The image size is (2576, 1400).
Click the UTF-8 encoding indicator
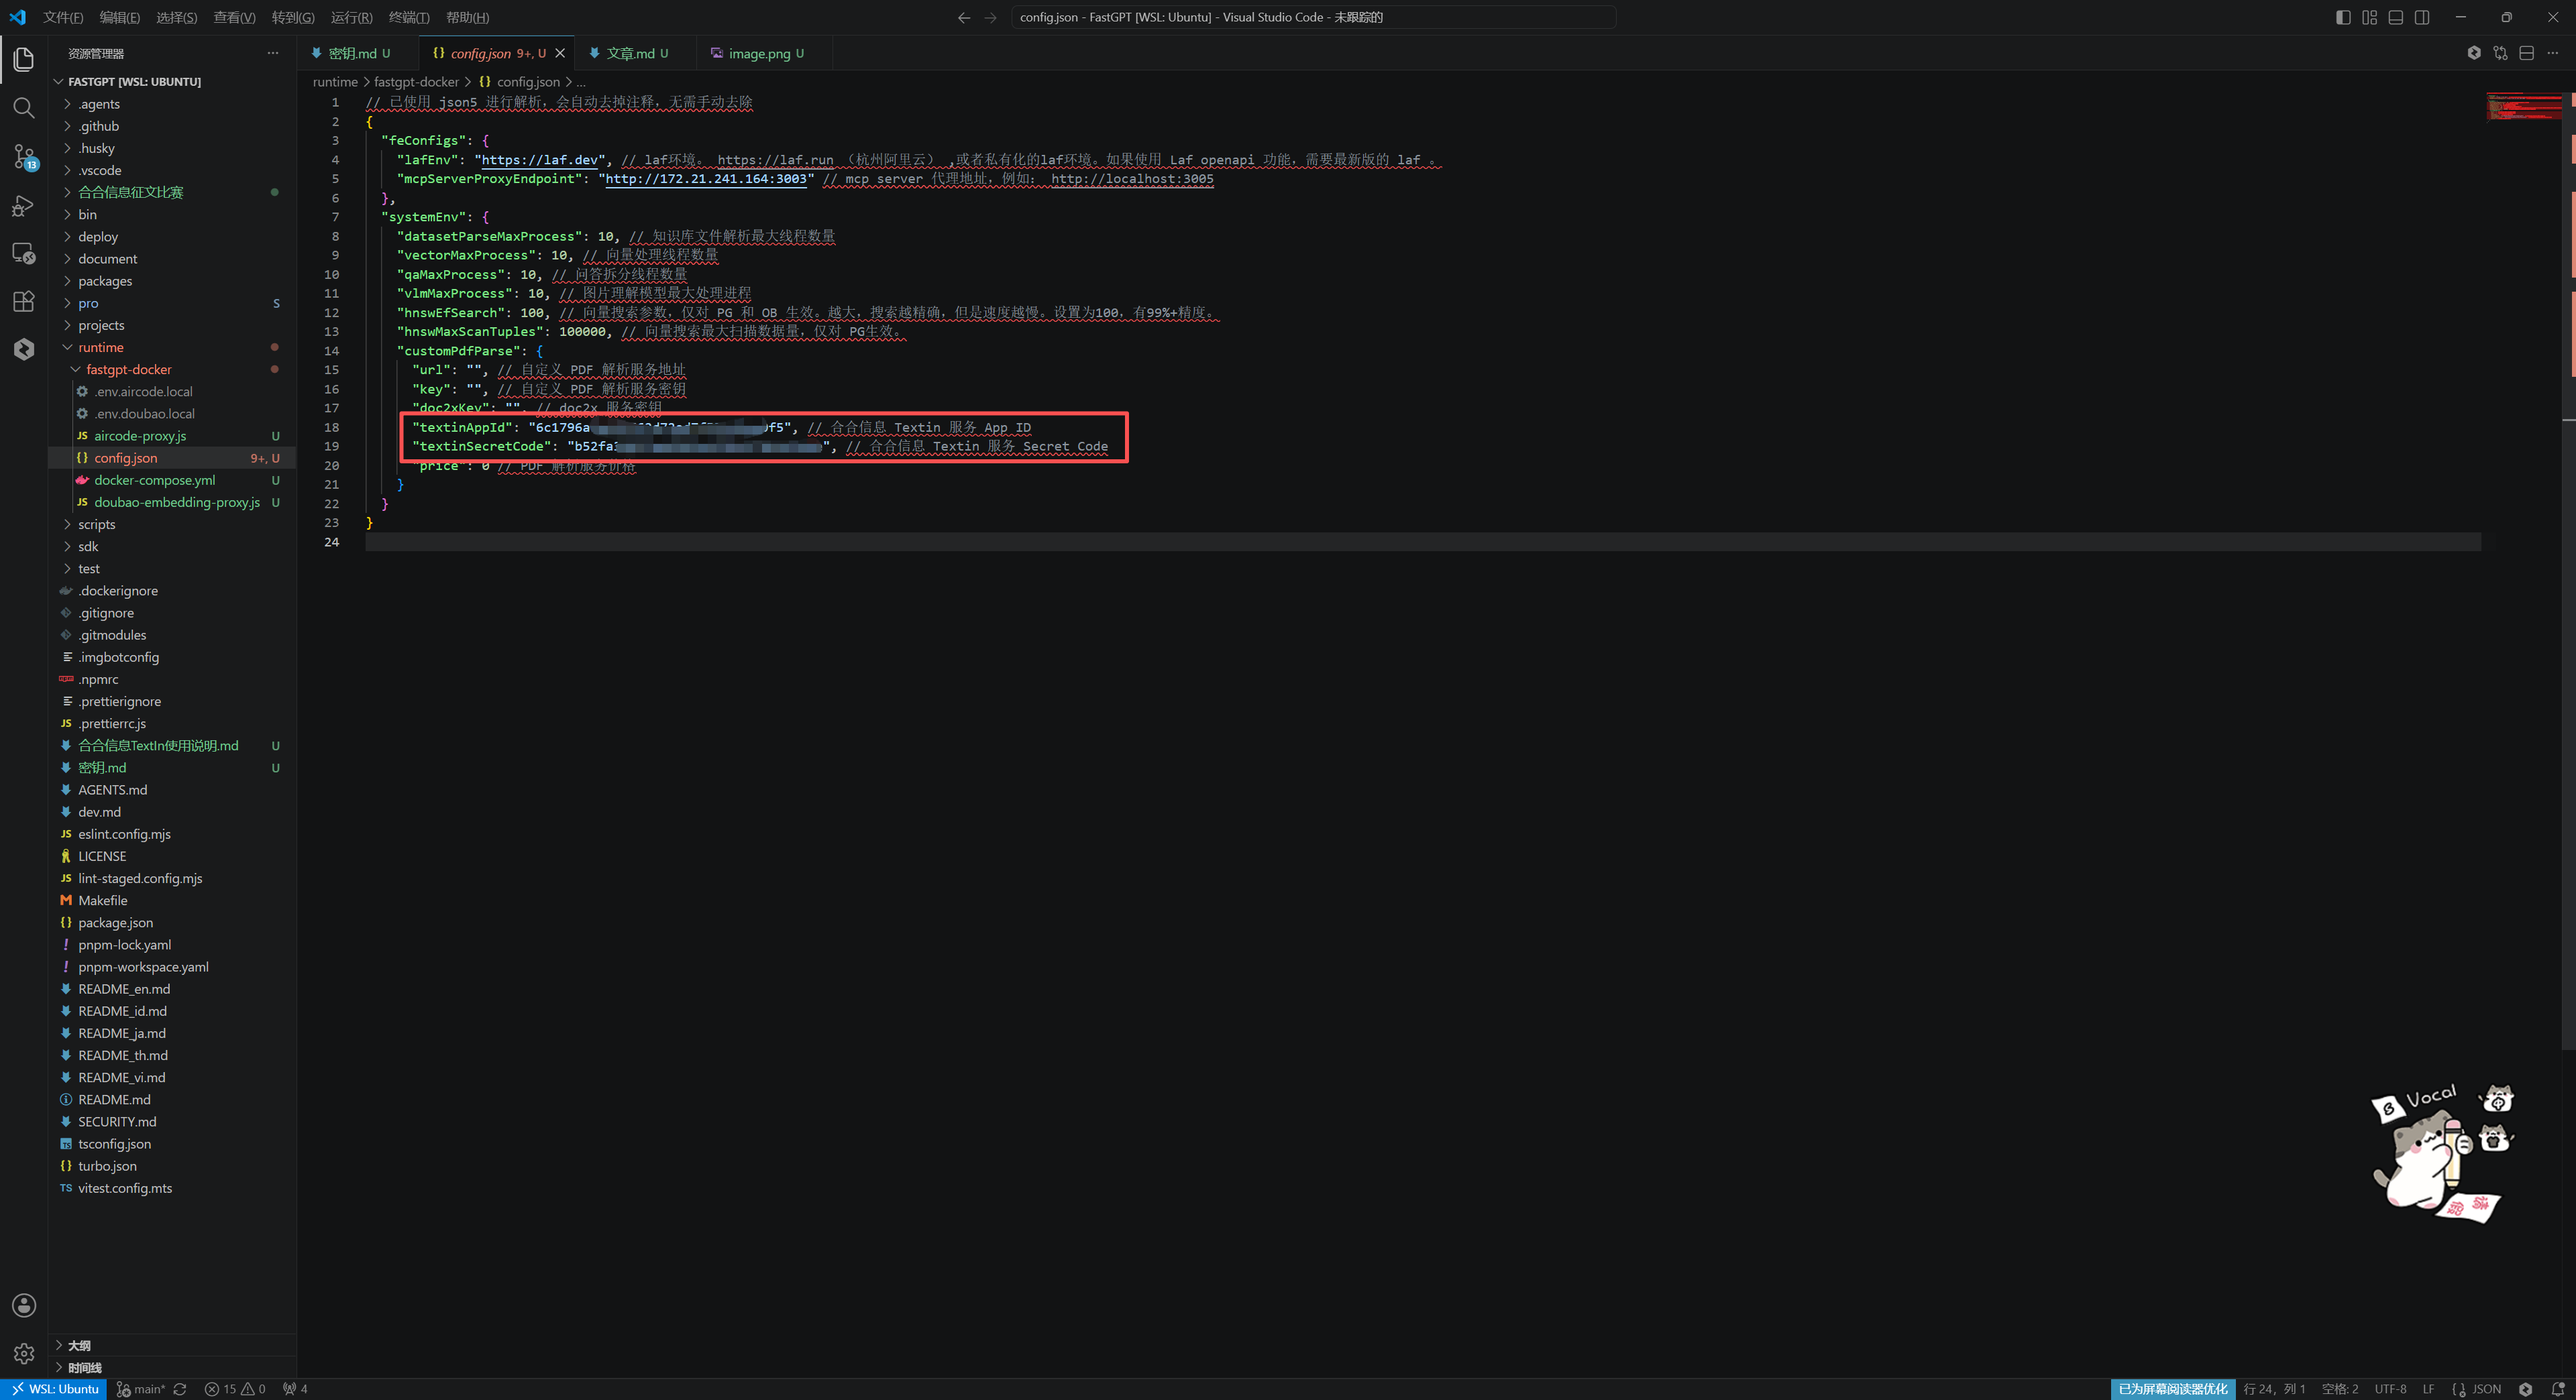click(2390, 1389)
